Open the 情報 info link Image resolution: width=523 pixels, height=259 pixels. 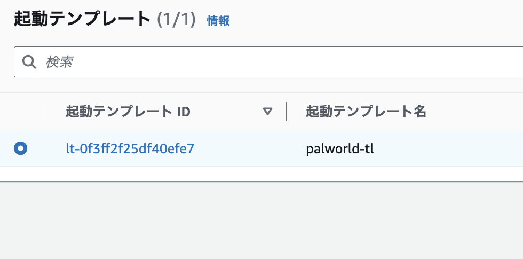tap(218, 21)
